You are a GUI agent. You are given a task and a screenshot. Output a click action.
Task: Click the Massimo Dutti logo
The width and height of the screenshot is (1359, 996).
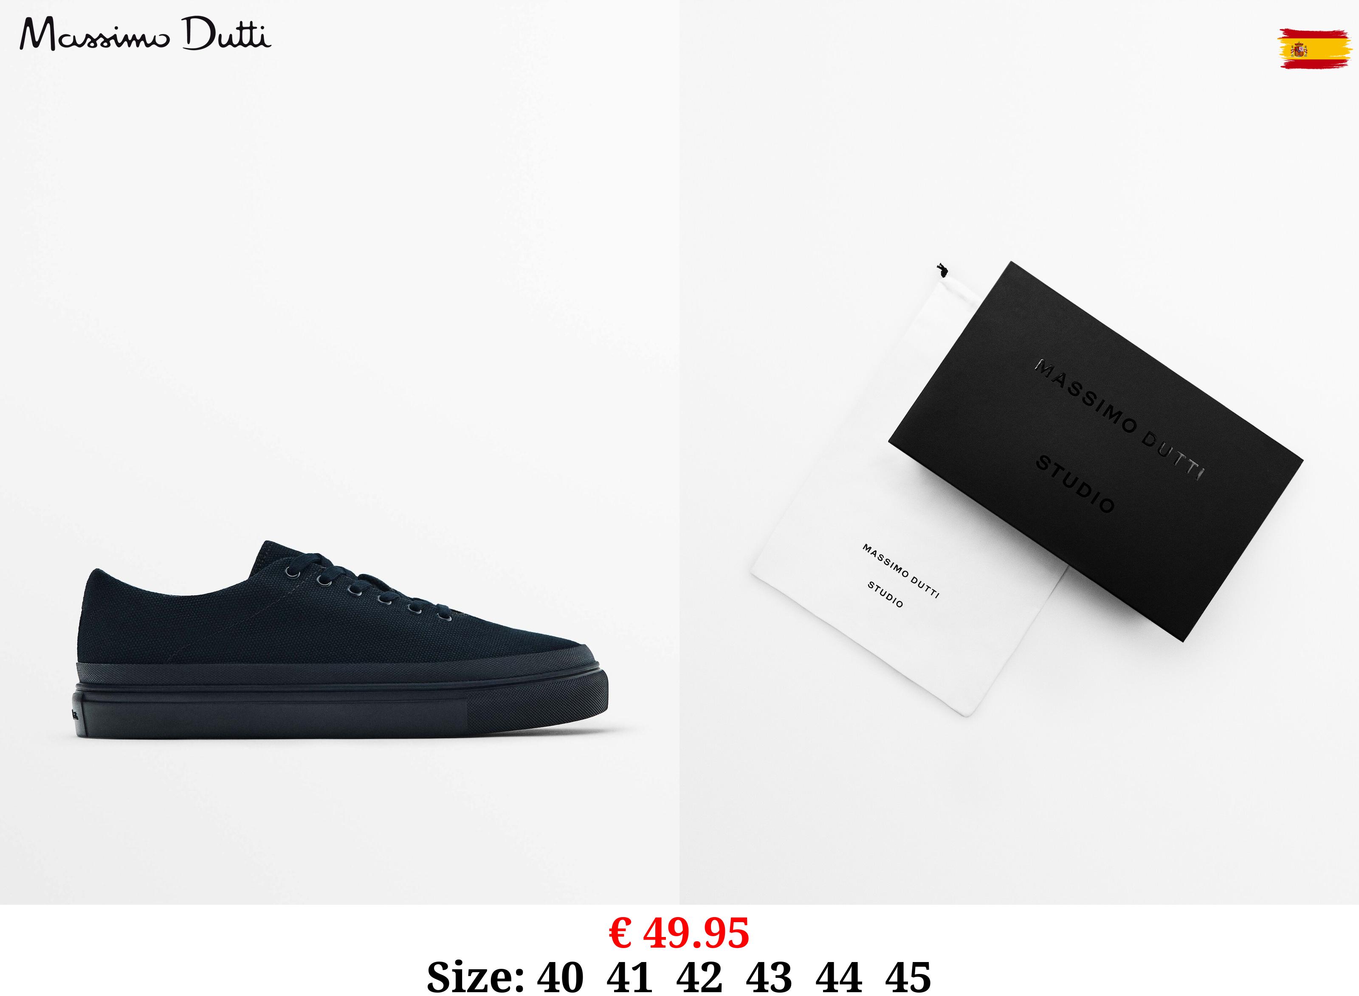145,34
